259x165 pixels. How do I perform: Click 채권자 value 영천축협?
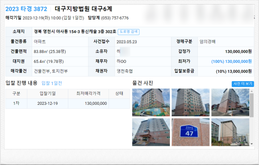tap(125, 71)
